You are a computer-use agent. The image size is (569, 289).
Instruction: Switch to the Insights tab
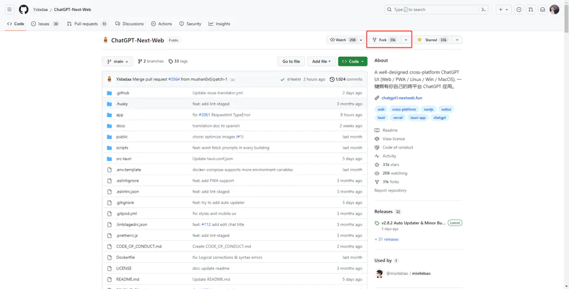(219, 24)
